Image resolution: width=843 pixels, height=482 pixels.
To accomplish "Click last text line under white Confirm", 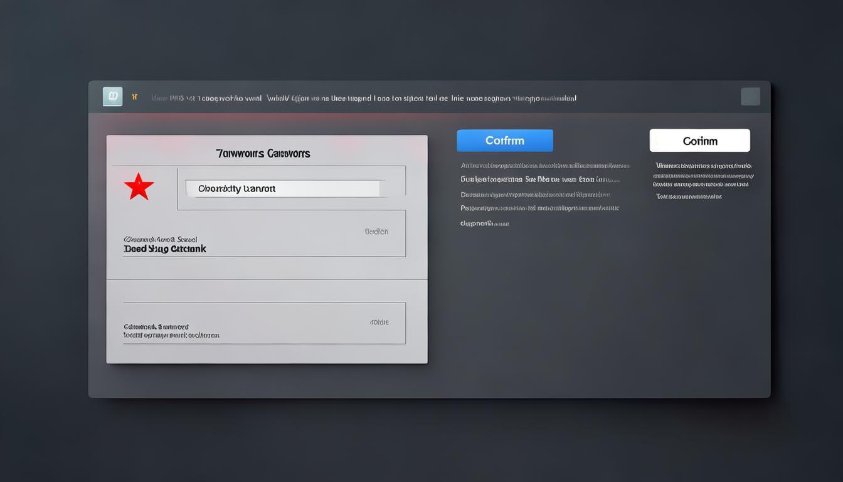I will click(689, 196).
